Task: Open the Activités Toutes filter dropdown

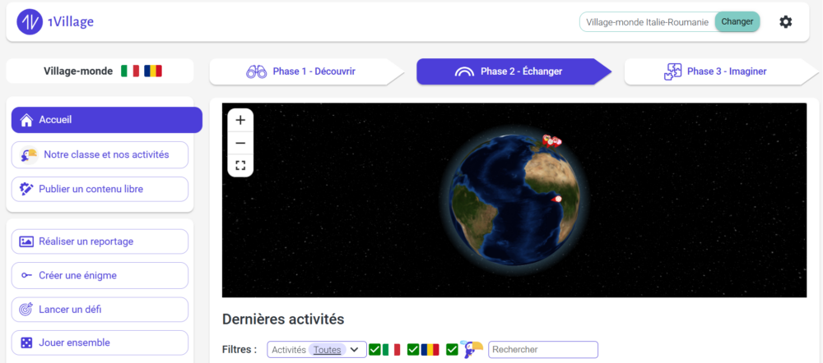Action: coord(317,349)
